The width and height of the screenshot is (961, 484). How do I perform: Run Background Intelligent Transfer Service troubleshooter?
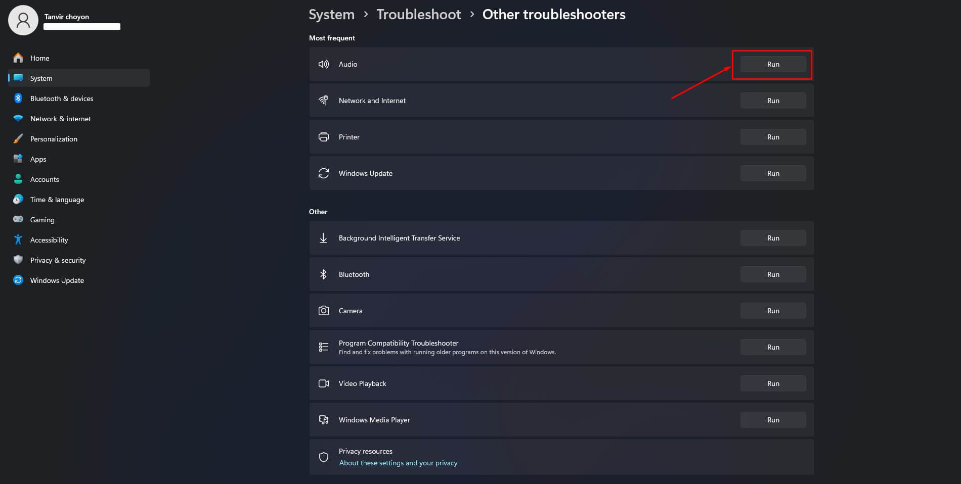coord(773,238)
